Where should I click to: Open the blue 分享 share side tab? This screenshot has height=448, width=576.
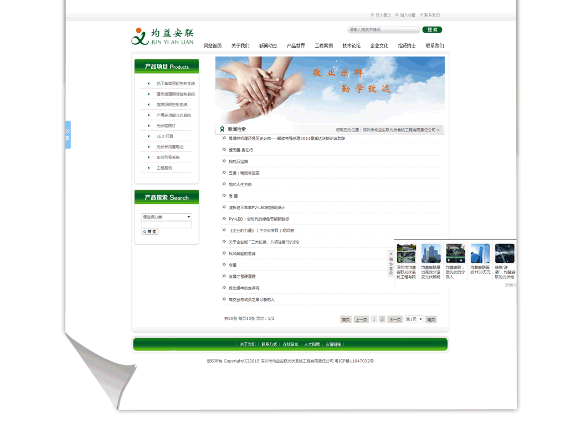tap(68, 135)
